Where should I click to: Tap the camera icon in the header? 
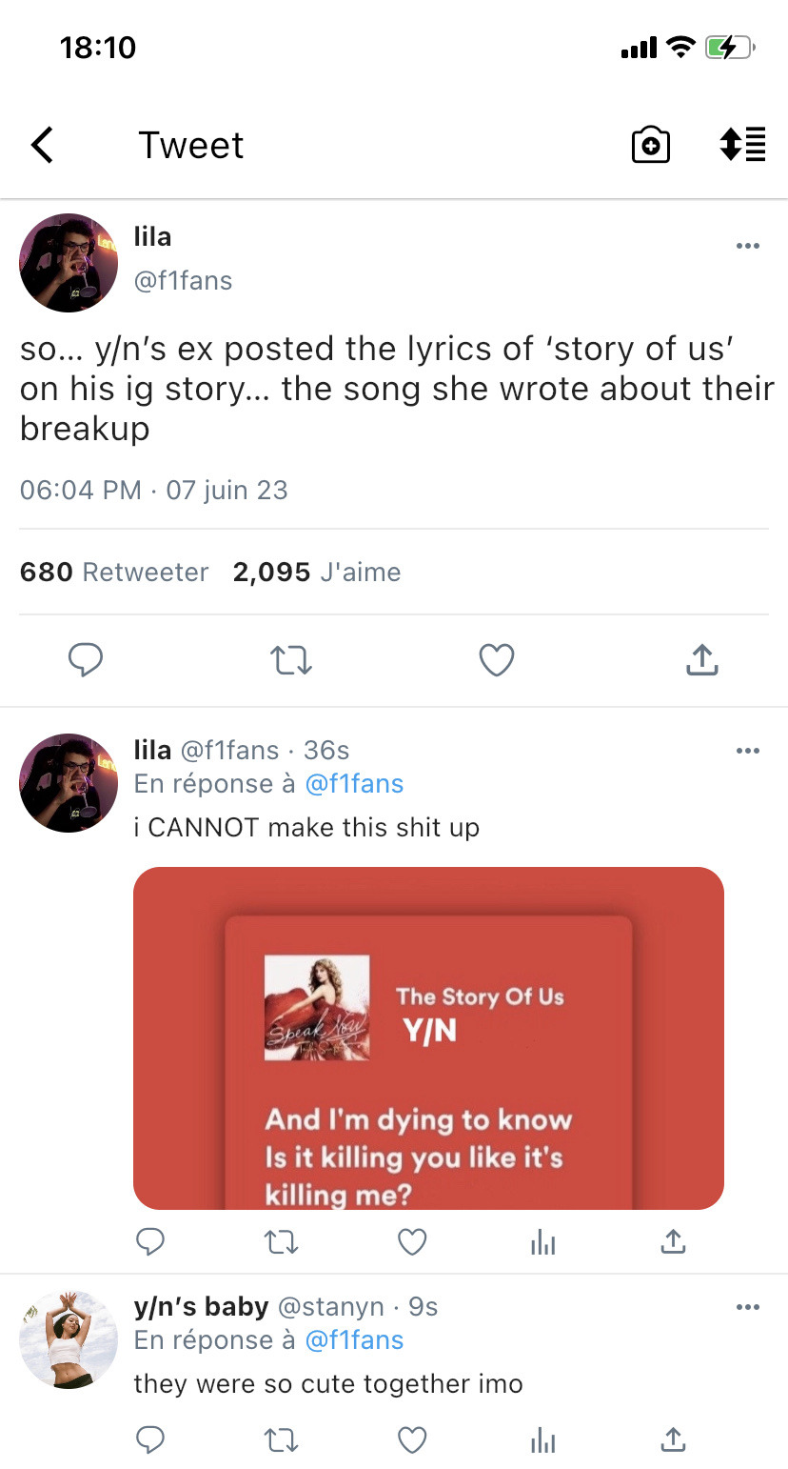point(651,146)
